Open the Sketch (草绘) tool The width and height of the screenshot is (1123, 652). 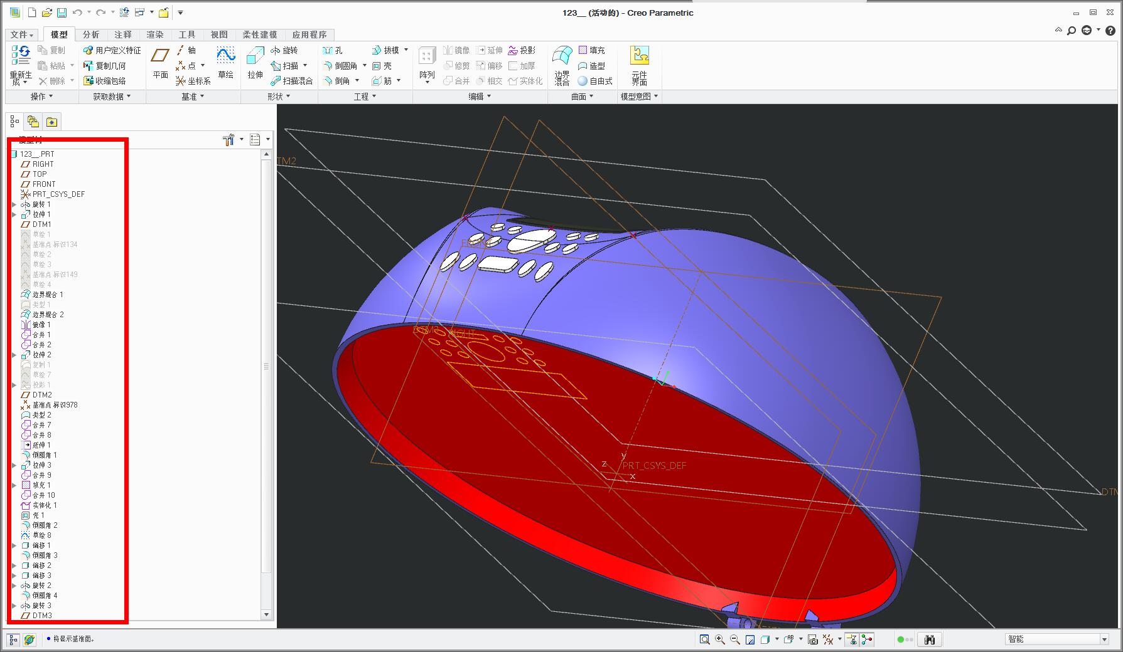coord(226,63)
